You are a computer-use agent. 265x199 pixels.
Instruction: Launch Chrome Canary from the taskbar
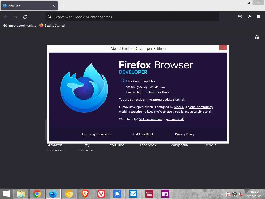[69, 194]
